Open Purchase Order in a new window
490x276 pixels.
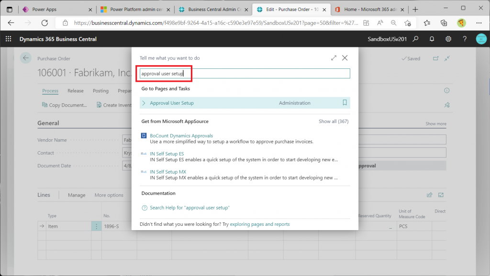pyautogui.click(x=435, y=58)
